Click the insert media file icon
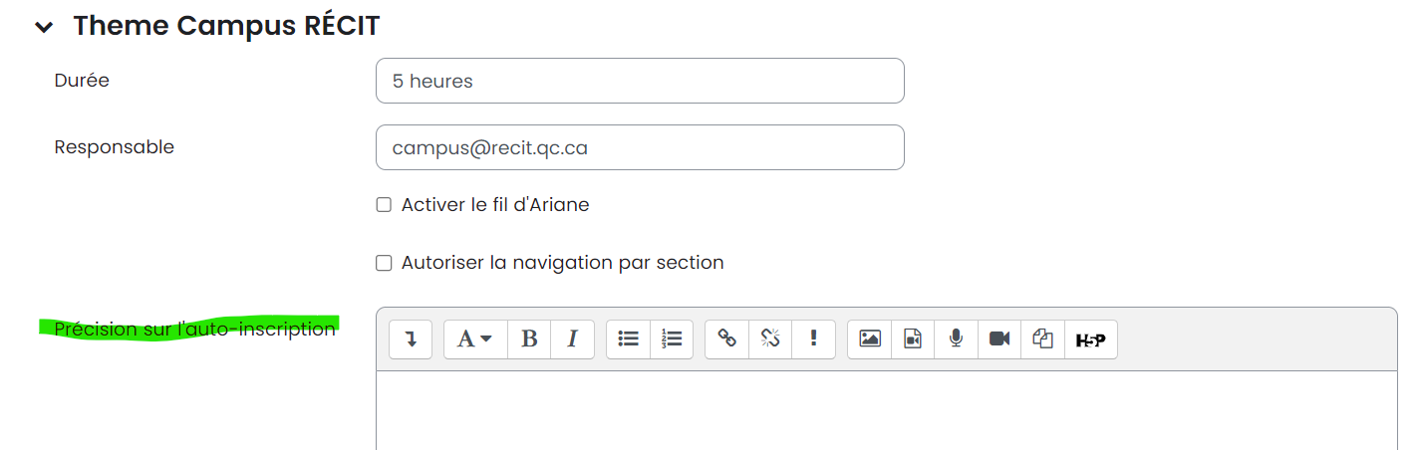This screenshot has height=450, width=1421. (913, 339)
